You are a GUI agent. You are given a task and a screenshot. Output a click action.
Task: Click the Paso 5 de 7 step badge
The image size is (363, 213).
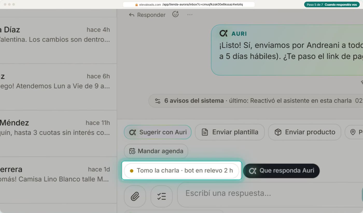click(332, 4)
